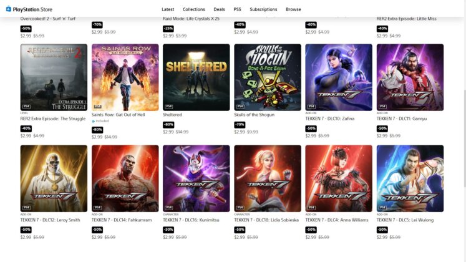Open the PS5 navigation item

pos(237,9)
